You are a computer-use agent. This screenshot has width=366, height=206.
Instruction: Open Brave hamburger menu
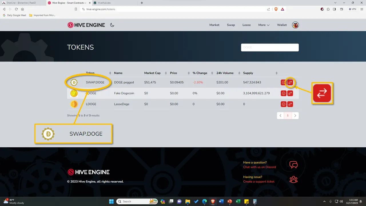point(362,9)
